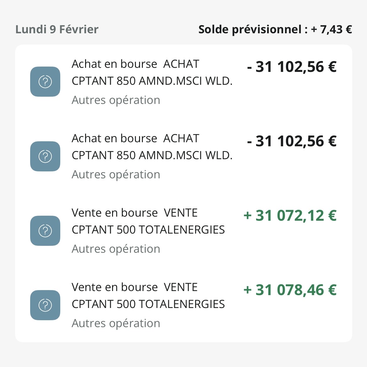Tap 'Autres opération' under the last sale
Image resolution: width=367 pixels, height=367 pixels.
tap(116, 323)
